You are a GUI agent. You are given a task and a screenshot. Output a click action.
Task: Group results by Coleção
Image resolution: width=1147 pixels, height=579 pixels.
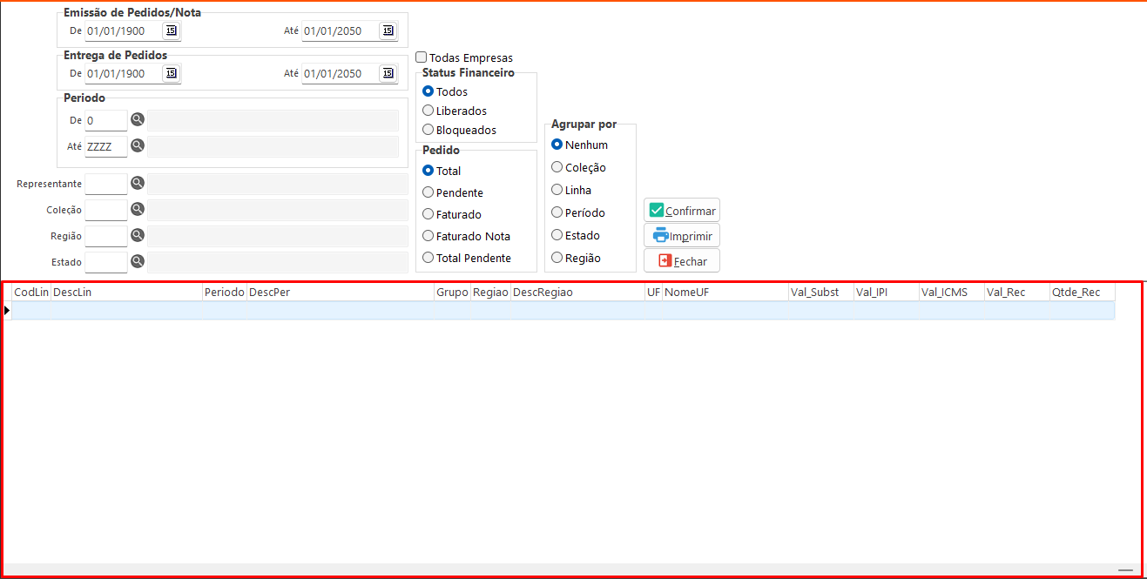tap(557, 167)
